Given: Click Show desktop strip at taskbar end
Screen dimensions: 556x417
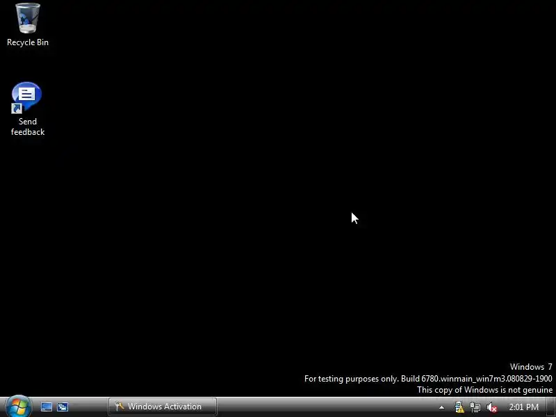Looking at the screenshot, I should (551, 407).
